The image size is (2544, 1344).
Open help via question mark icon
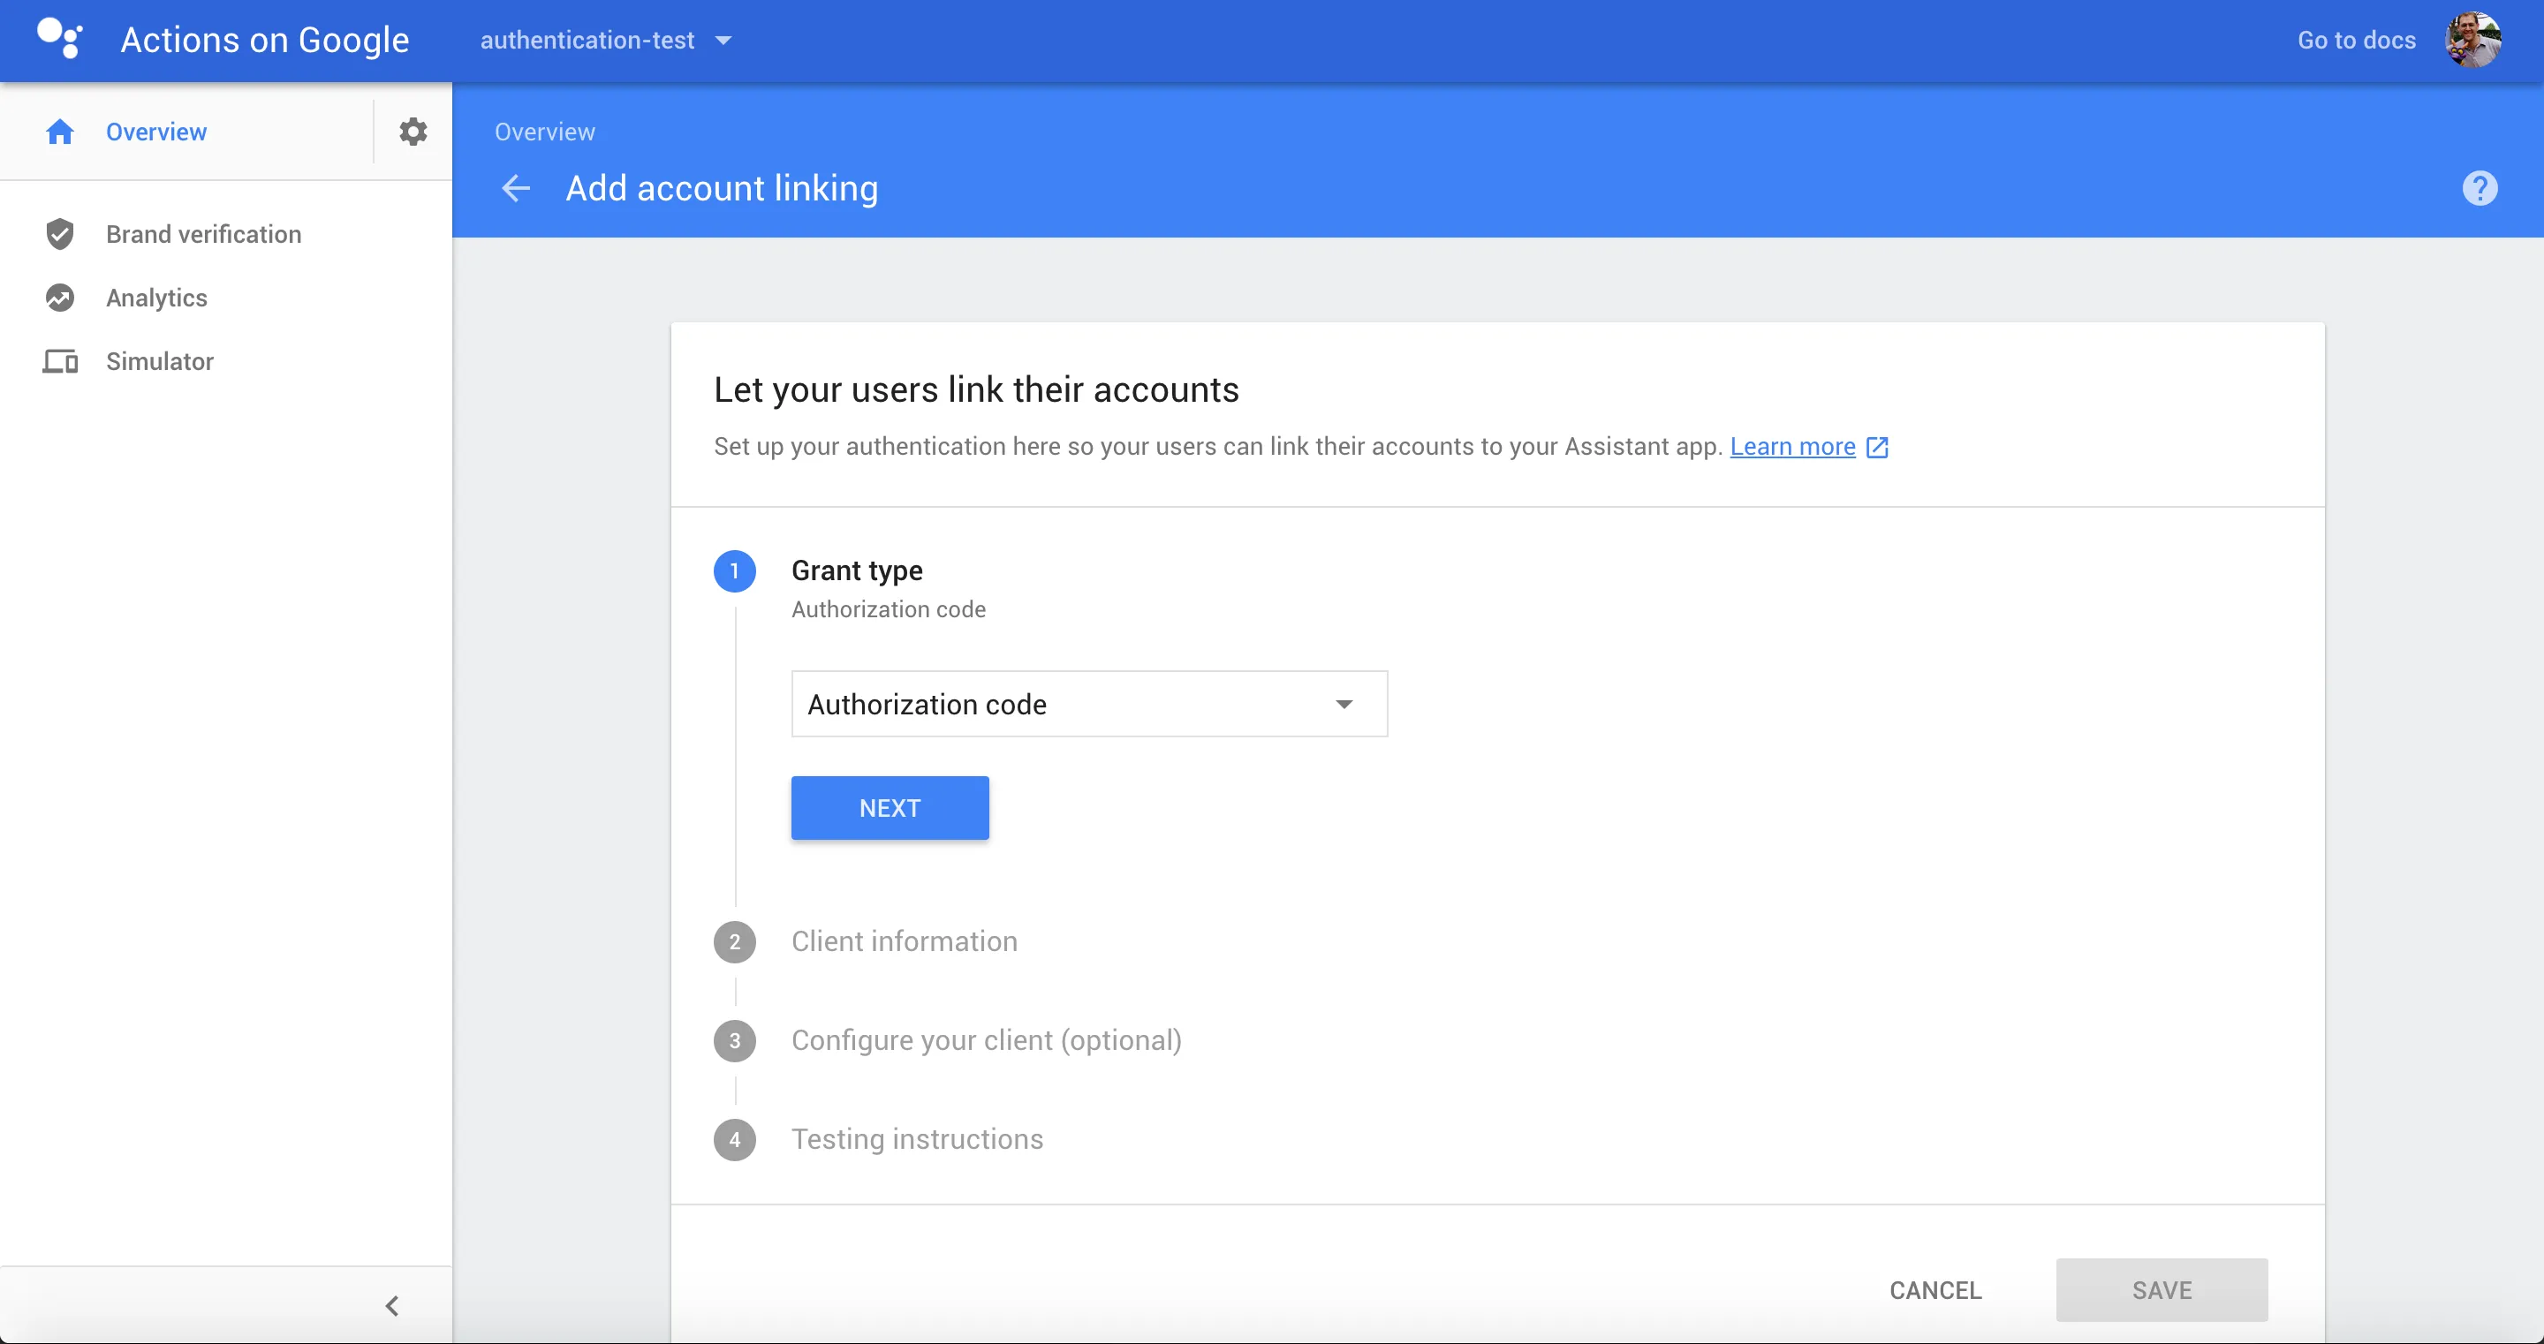tap(2479, 187)
